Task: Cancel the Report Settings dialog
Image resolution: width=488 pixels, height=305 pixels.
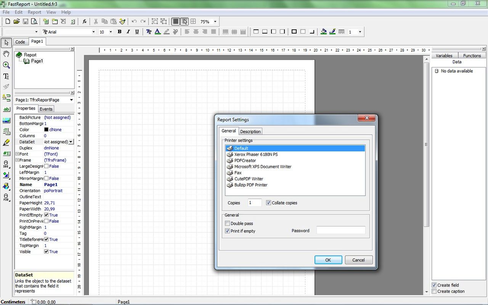Action: pyautogui.click(x=358, y=260)
